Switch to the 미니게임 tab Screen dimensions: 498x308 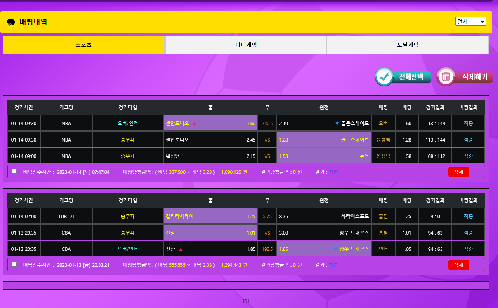coord(246,45)
